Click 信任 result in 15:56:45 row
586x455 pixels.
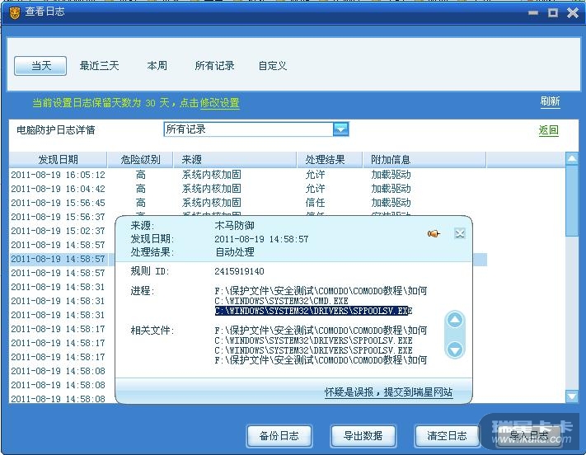[315, 203]
